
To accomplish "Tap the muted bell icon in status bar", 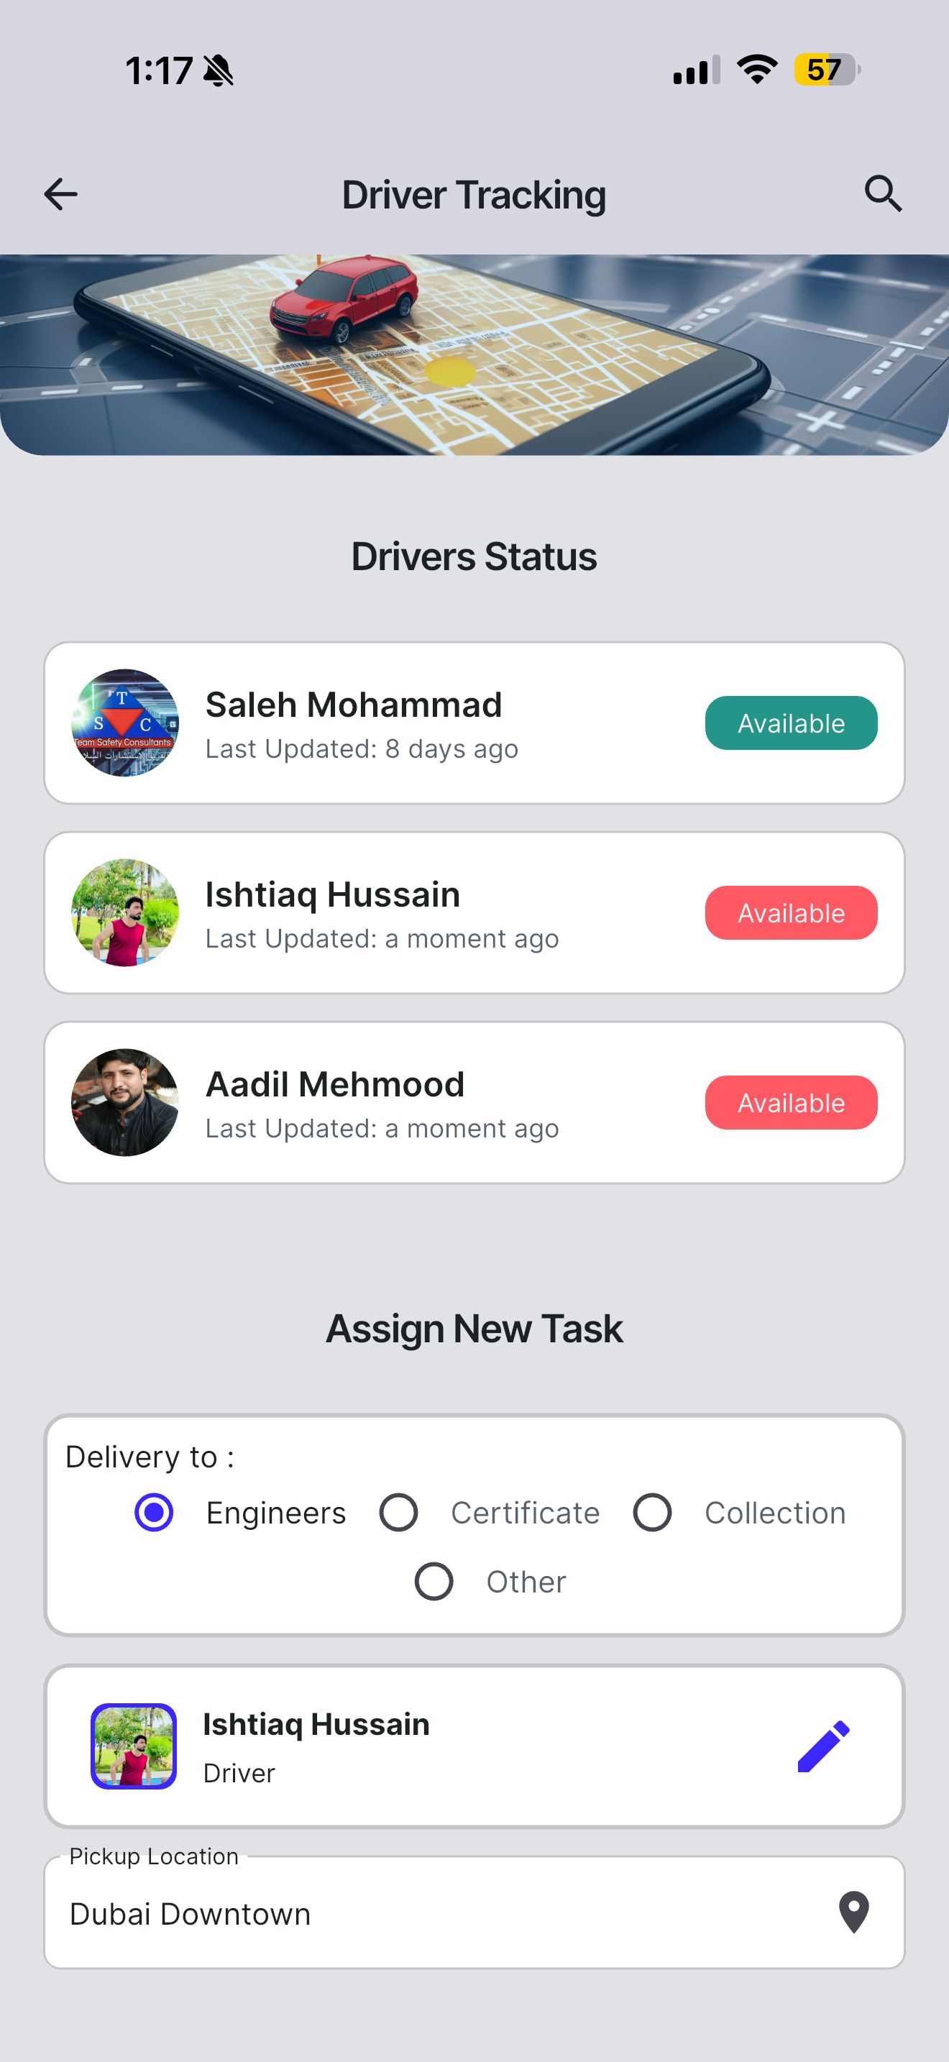I will (x=218, y=70).
